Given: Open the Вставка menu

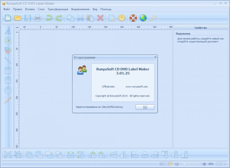Looking at the screenshot, I should pyautogui.click(x=30, y=9).
